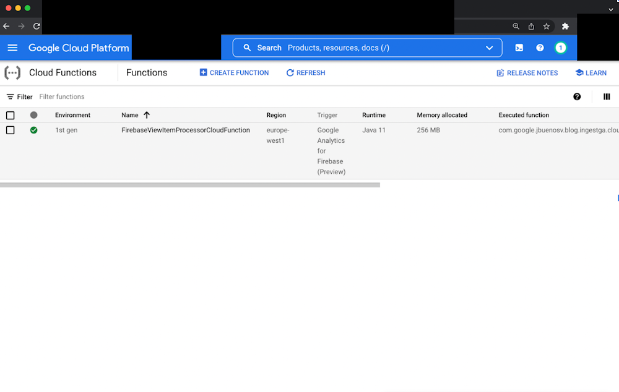Open the notifications badge showing 1
The image size is (619, 392).
(561, 48)
